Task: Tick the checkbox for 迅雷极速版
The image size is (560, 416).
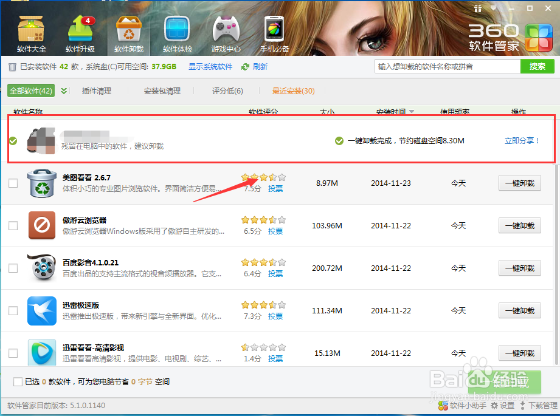Action: (x=13, y=311)
